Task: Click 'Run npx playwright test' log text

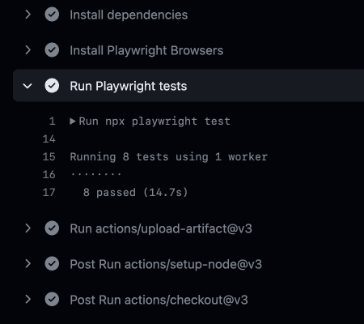Action: pos(154,122)
